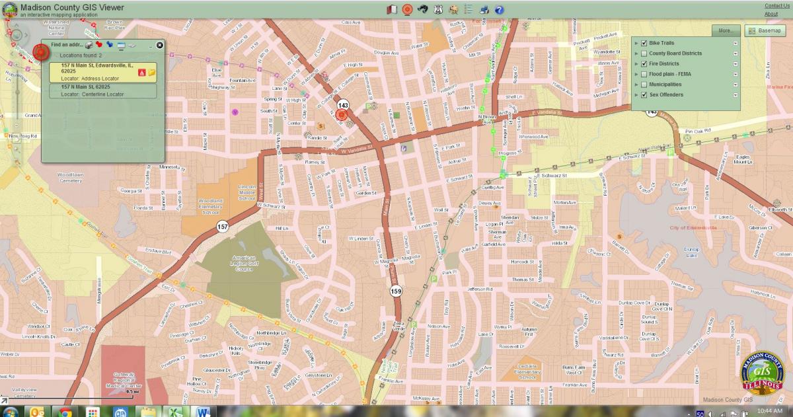Open the blue question mark help icon
Viewport: 793px width, 417px height.
[500, 9]
